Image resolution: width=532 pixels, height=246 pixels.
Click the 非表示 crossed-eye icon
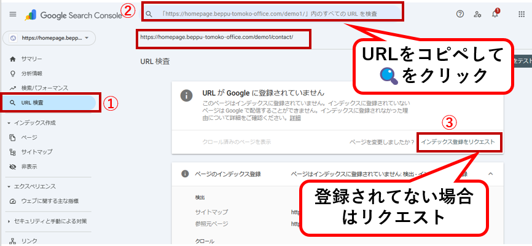pyautogui.click(x=13, y=167)
